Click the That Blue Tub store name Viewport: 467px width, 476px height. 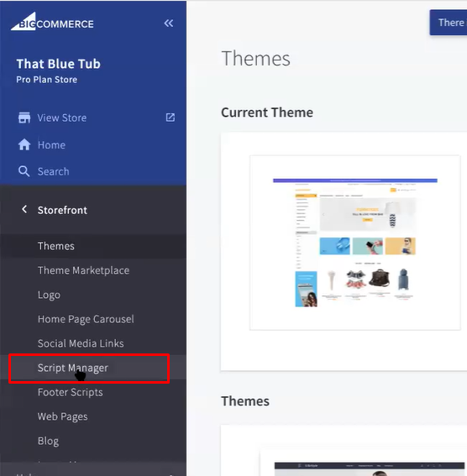58,64
